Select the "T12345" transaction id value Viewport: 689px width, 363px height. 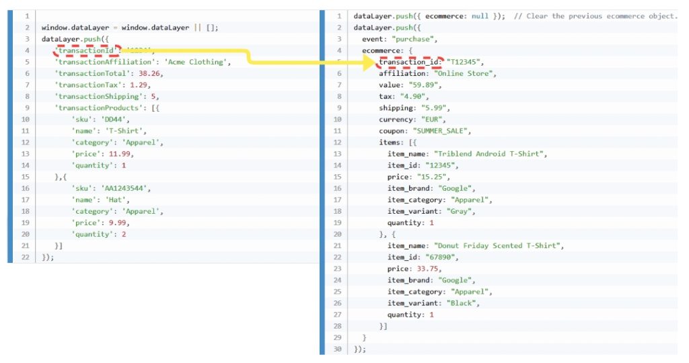pos(464,62)
